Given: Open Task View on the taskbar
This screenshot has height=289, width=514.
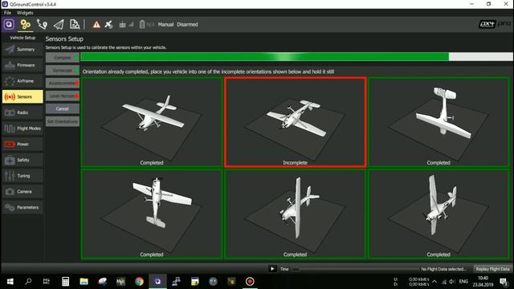Looking at the screenshot, I should point(47,282).
